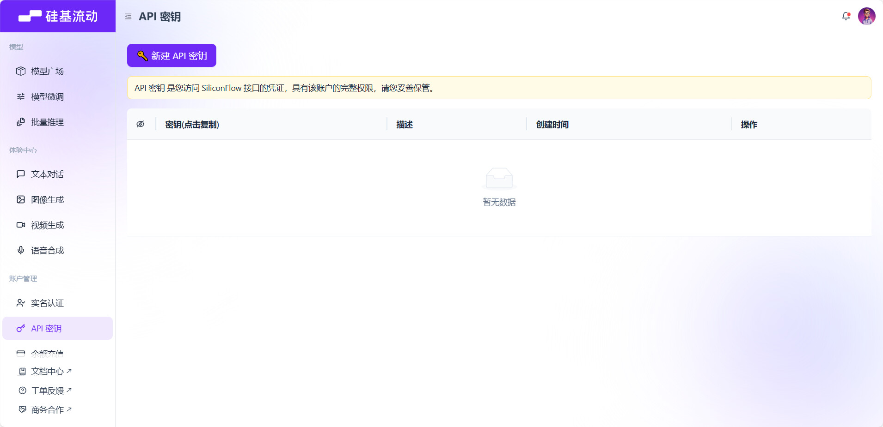Click the 新建 API 密钥 button
Screen dimensions: 883x427
pos(172,55)
